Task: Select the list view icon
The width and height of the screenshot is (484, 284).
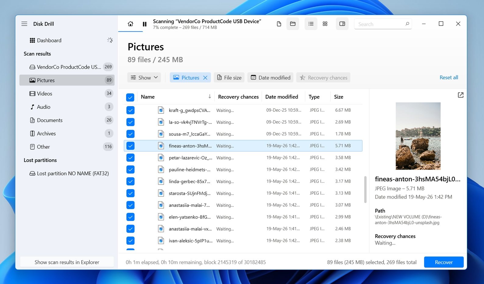Action: [x=311, y=24]
